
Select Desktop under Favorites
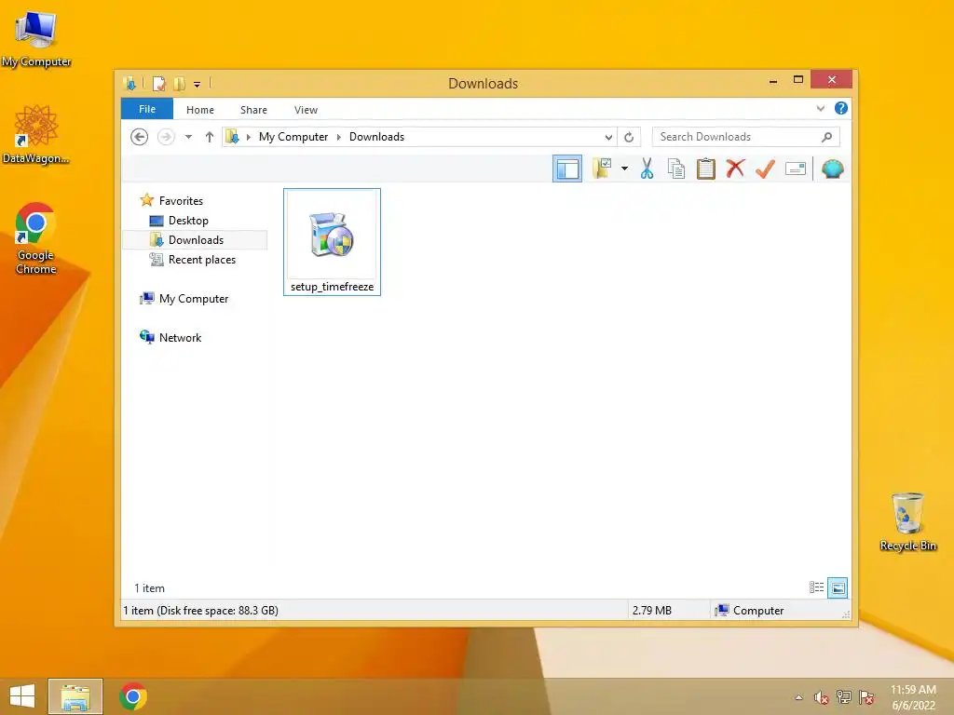click(x=188, y=220)
